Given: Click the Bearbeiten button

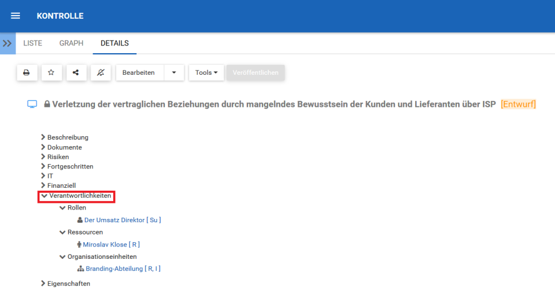Looking at the screenshot, I should 139,73.
